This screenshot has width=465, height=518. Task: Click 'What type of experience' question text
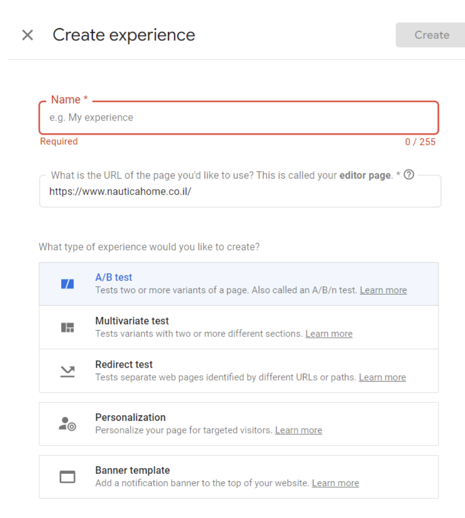(x=149, y=247)
